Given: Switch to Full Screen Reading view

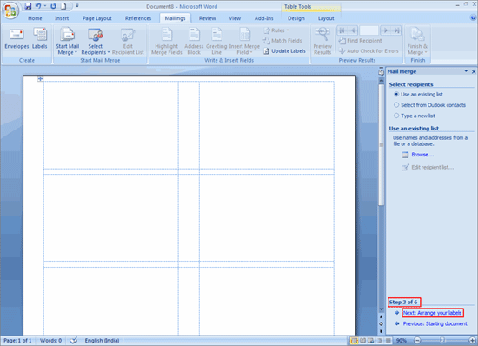Looking at the screenshot, I should (x=362, y=341).
